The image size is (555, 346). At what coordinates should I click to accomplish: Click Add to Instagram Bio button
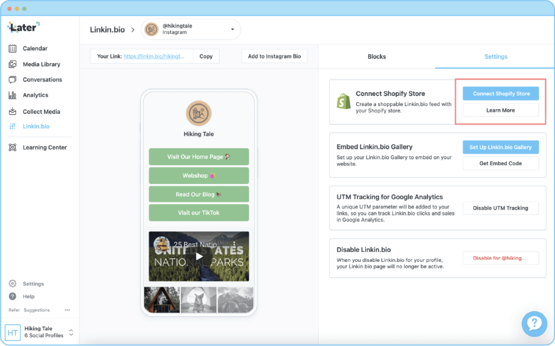tap(274, 56)
